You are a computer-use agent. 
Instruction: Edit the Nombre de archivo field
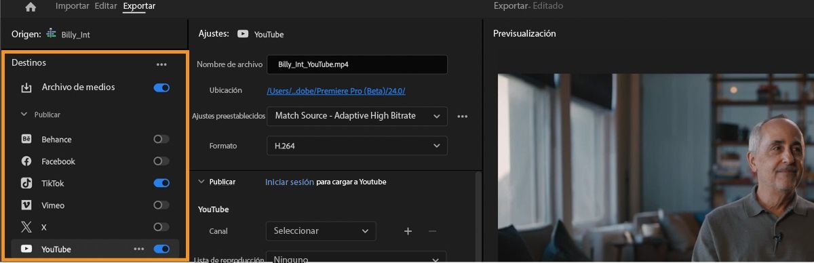point(357,64)
